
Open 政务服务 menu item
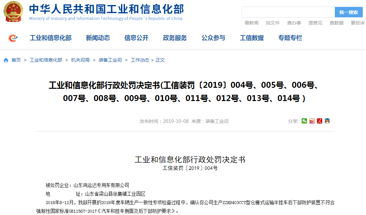click(x=175, y=38)
